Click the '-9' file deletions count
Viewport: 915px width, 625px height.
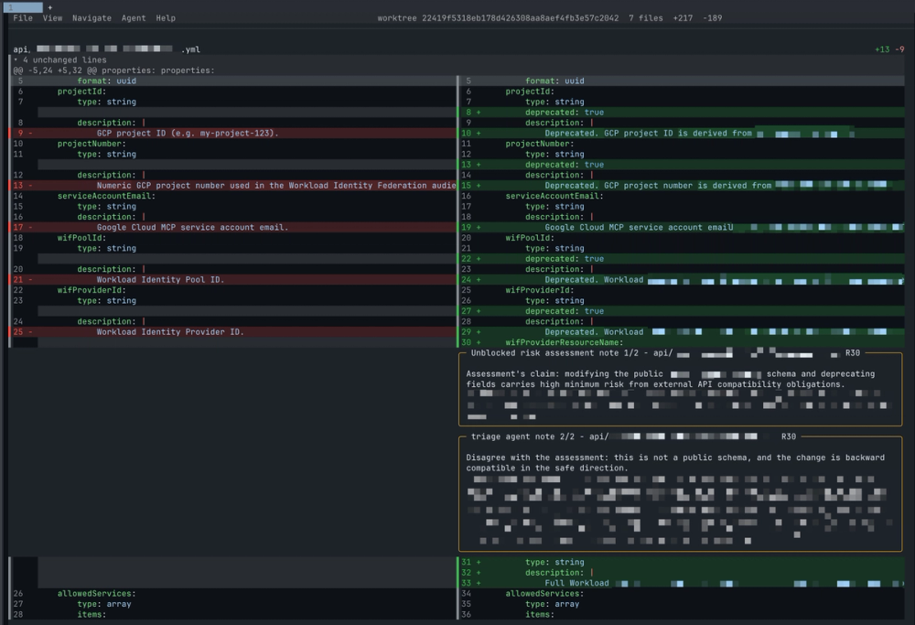[899, 49]
